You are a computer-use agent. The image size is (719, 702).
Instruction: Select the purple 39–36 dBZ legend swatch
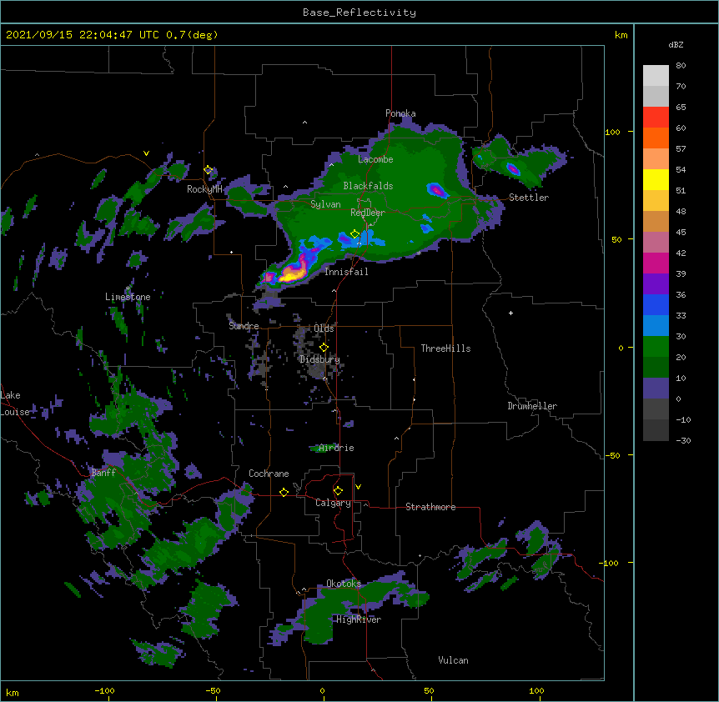coord(656,284)
